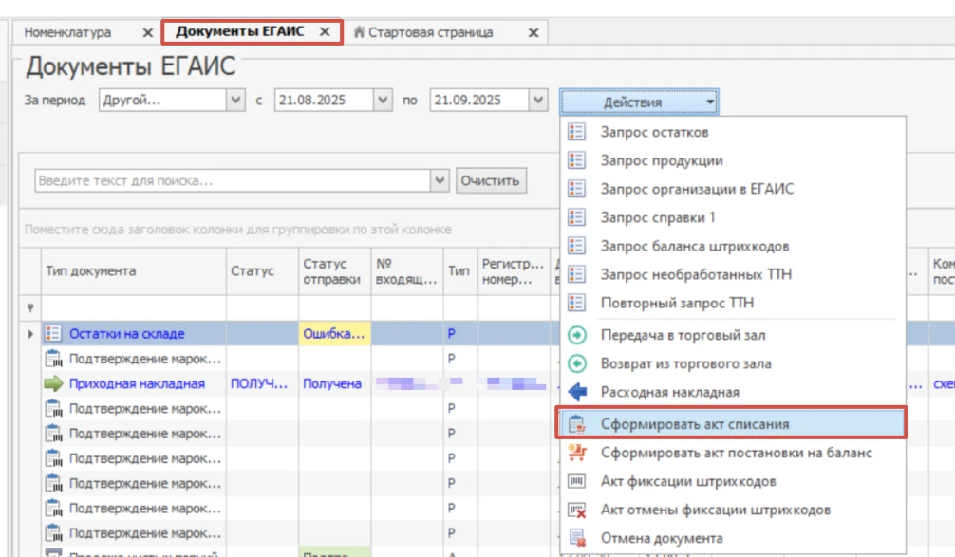Click the crossed barcode icon for Акт отмены фиксации
The height and width of the screenshot is (557, 955).
[577, 510]
